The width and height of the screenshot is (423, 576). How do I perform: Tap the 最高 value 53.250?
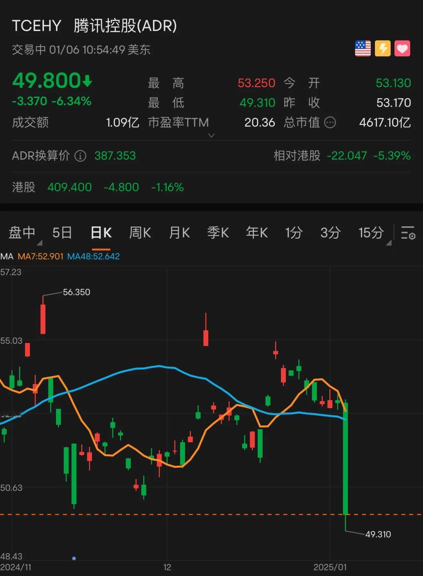pyautogui.click(x=256, y=83)
